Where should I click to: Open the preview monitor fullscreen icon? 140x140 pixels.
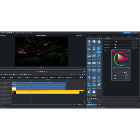point(85,35)
